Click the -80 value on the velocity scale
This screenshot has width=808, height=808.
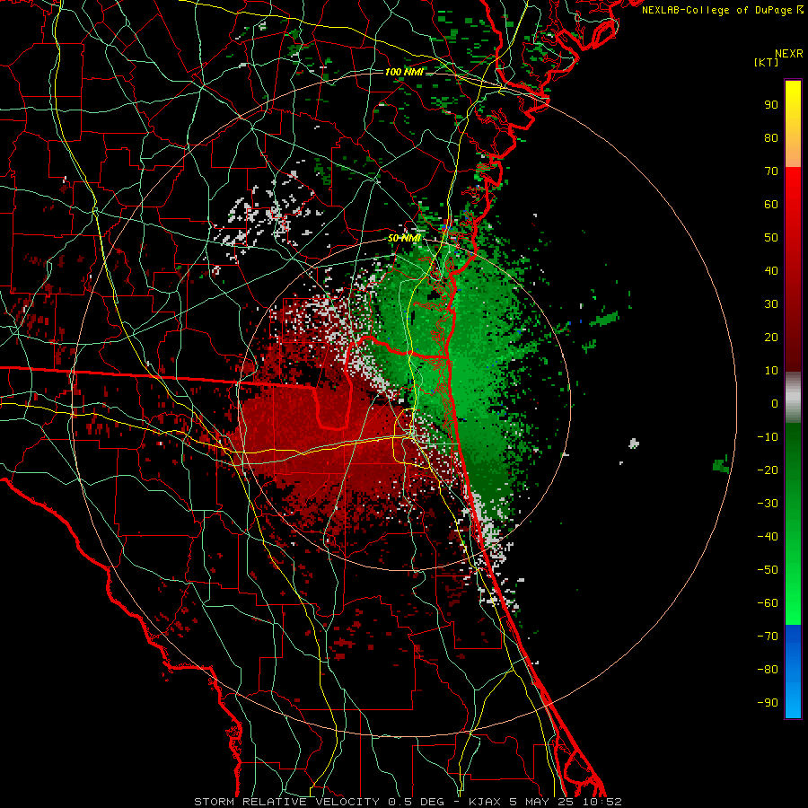pos(768,670)
